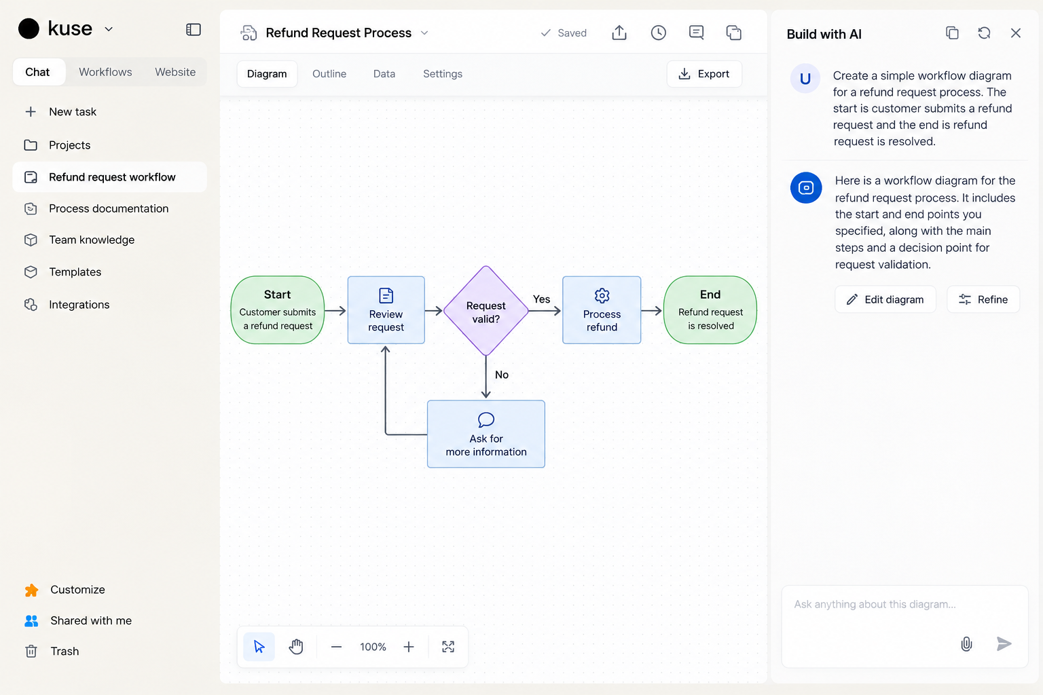The width and height of the screenshot is (1043, 695).
Task: Open Templates in sidebar
Action: 75,271
